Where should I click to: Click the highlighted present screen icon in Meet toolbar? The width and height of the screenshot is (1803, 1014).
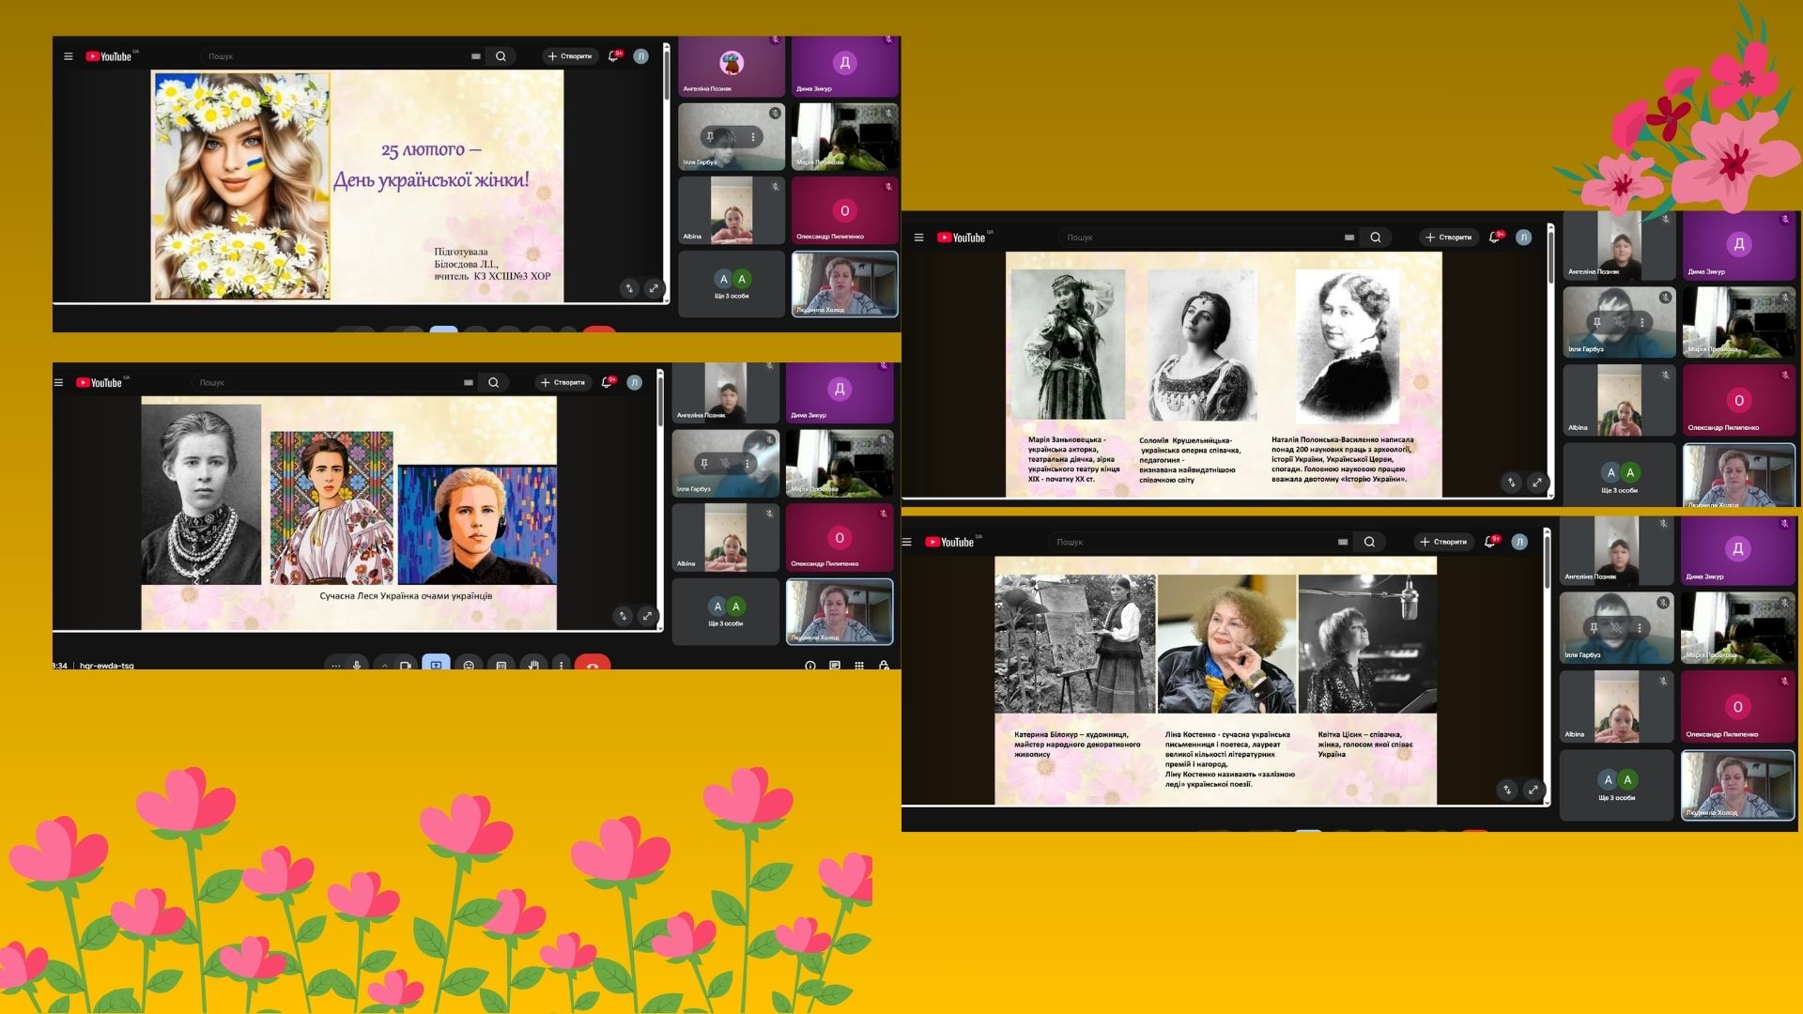click(436, 664)
